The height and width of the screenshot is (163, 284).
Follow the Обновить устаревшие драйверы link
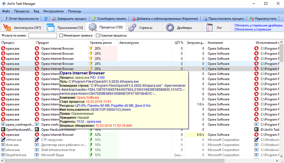point(258,26)
